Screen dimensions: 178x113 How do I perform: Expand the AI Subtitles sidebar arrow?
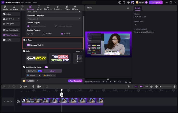(19, 19)
